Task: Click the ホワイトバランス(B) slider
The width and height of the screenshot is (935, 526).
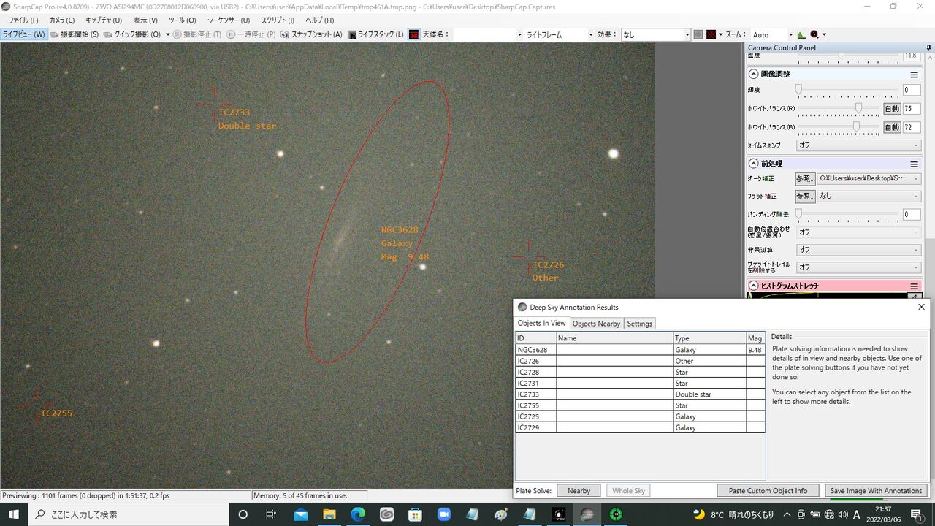Action: (839, 126)
